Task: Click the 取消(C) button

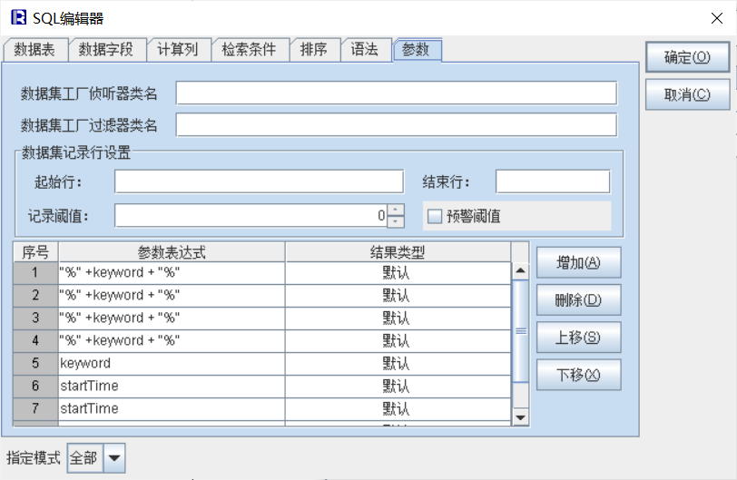Action: click(687, 95)
